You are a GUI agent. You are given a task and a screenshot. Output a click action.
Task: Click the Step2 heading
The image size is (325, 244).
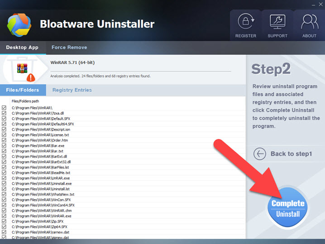[271, 69]
